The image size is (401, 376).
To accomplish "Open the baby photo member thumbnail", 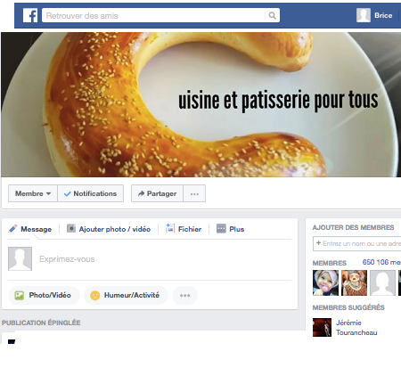I will point(325,282).
